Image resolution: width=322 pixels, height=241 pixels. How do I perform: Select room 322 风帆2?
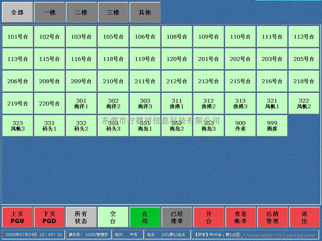[x=304, y=104]
